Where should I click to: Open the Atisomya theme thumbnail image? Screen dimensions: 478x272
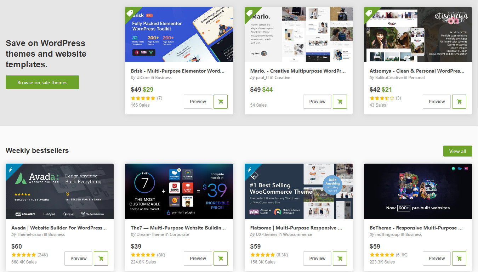pyautogui.click(x=418, y=34)
